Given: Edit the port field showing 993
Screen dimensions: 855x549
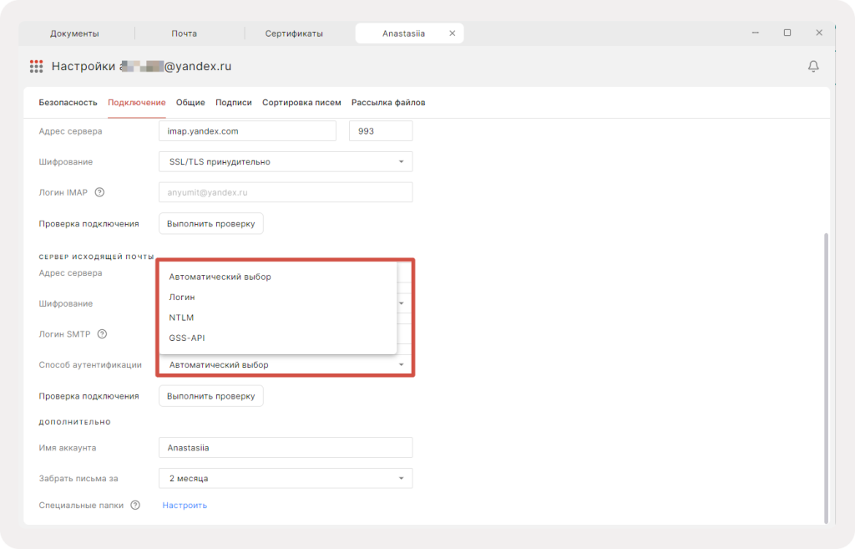Looking at the screenshot, I should tap(381, 131).
